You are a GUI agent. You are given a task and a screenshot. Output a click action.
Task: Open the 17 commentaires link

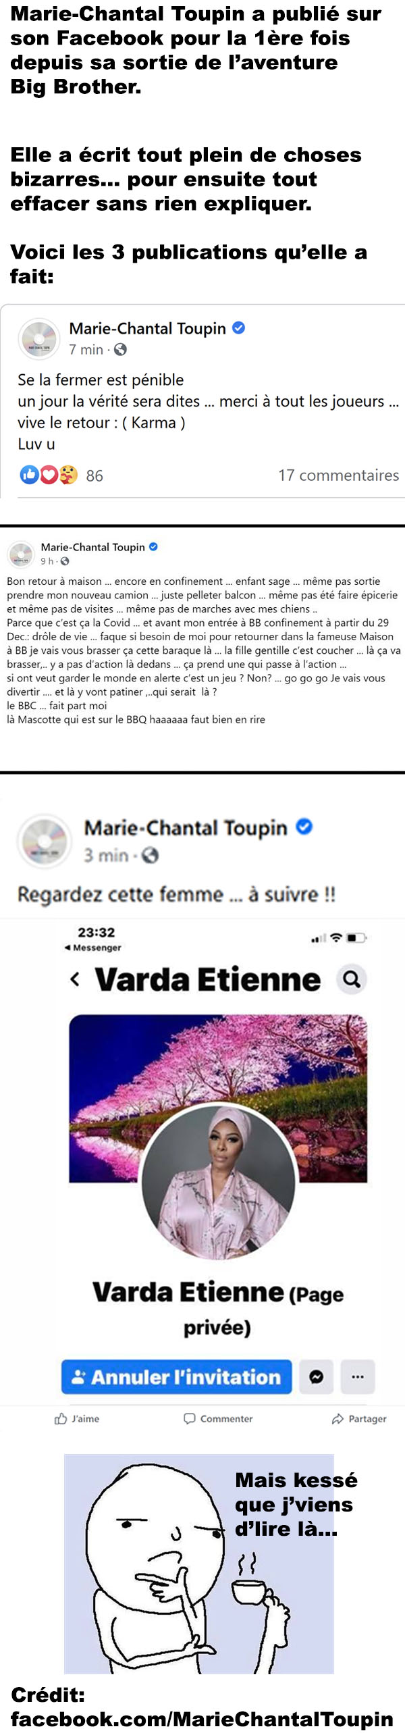click(339, 475)
